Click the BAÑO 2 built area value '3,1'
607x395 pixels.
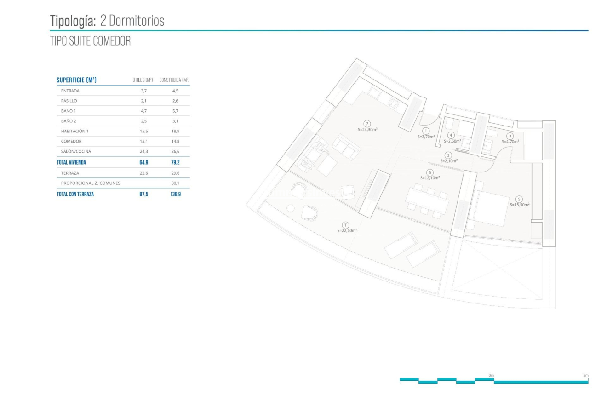tap(175, 121)
